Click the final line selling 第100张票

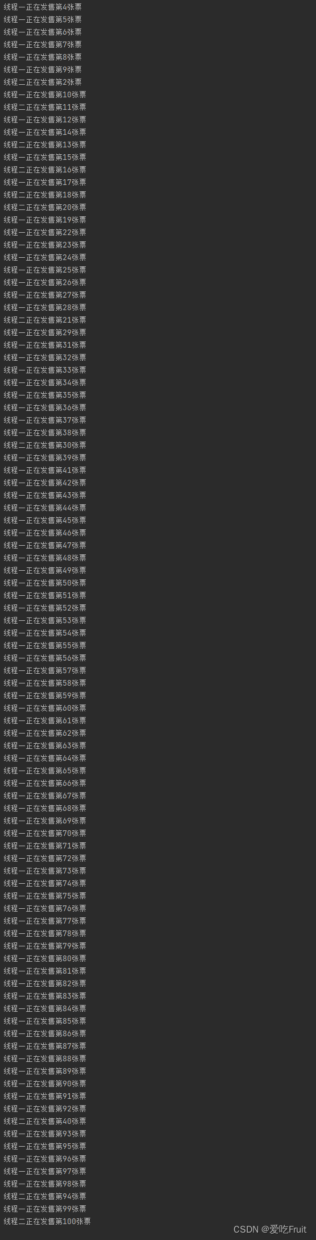click(x=47, y=1221)
